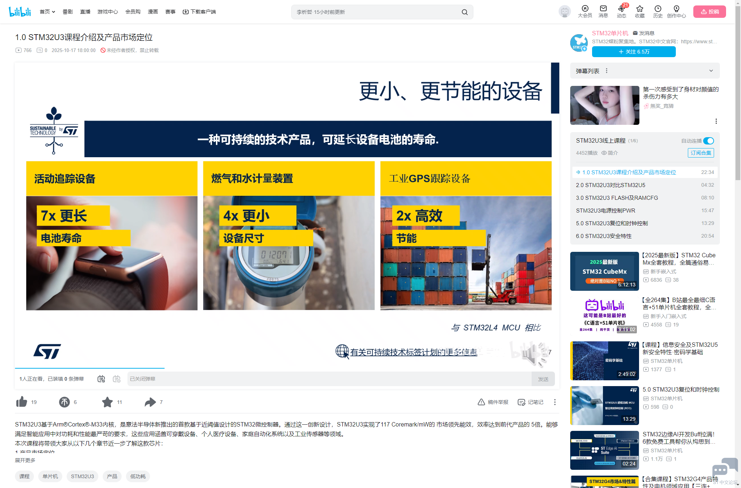Viewport: 741px width, 488px height.
Task: Expand the 首页 dropdown menu
Action: tap(47, 12)
